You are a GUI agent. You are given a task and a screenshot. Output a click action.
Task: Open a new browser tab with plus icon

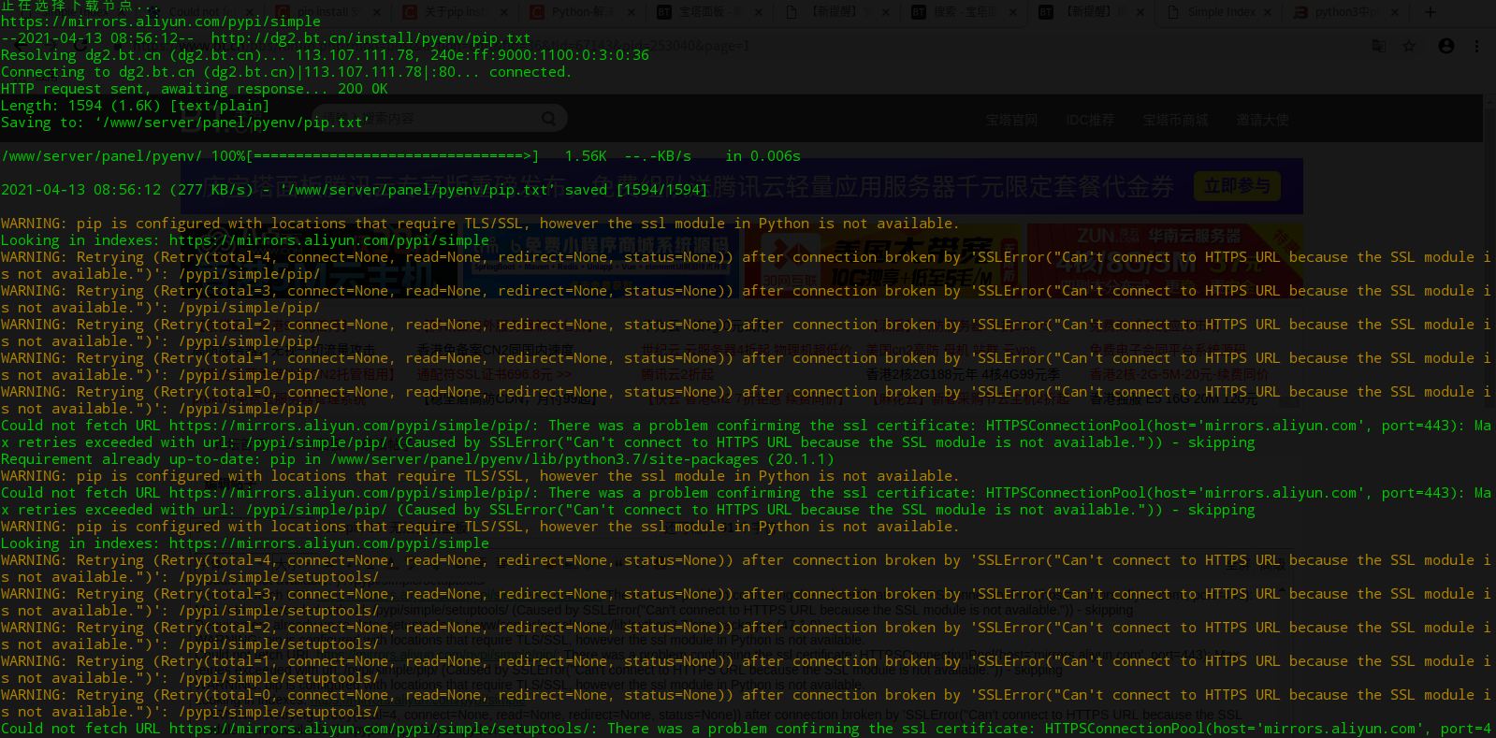tap(1430, 12)
